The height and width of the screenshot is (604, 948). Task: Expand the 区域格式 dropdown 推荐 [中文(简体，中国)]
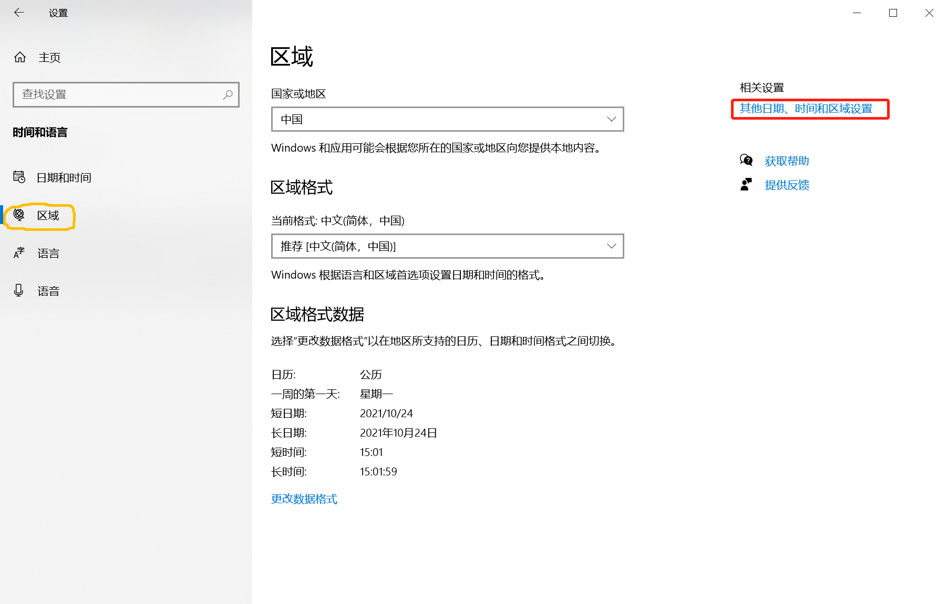447,246
